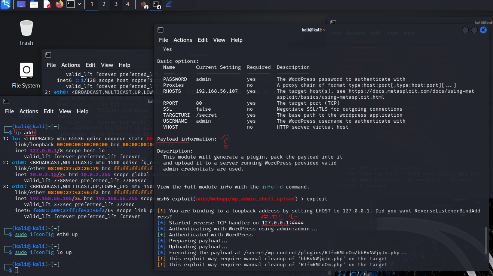
Task: Open Help menu in the middle background terminal
Action: pos(125,65)
